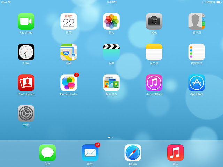Open the Maps app
Image resolution: width=223 pixels, height=167 pixels.
click(69, 52)
